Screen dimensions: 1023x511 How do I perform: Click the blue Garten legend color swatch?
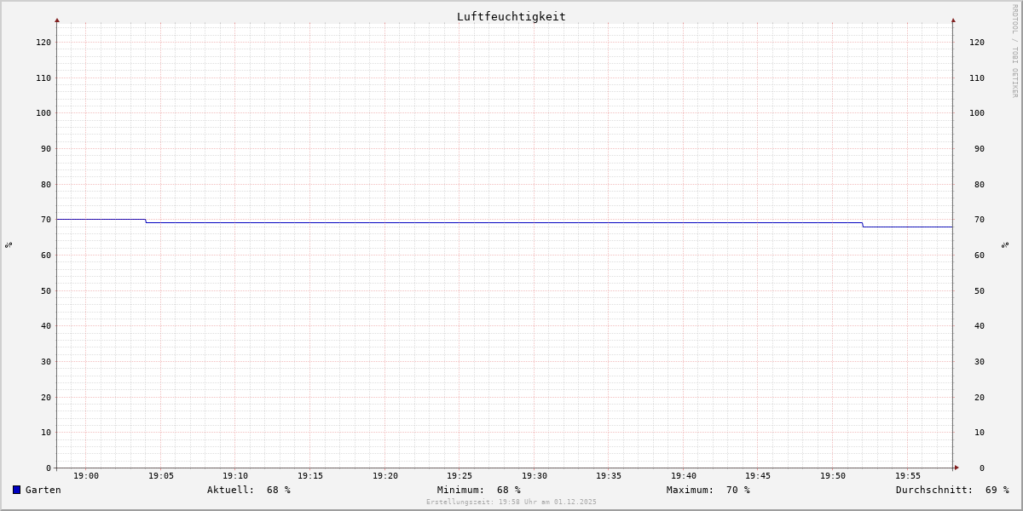pyautogui.click(x=16, y=490)
